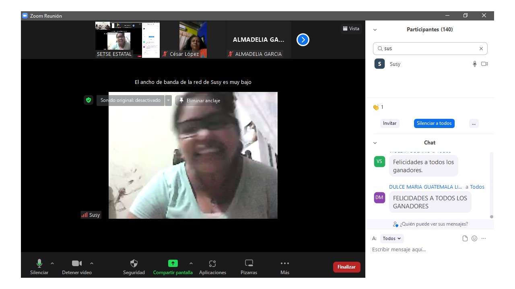This screenshot has width=515, height=289.
Task: Open Pizarras whiteboards
Action: pyautogui.click(x=249, y=267)
